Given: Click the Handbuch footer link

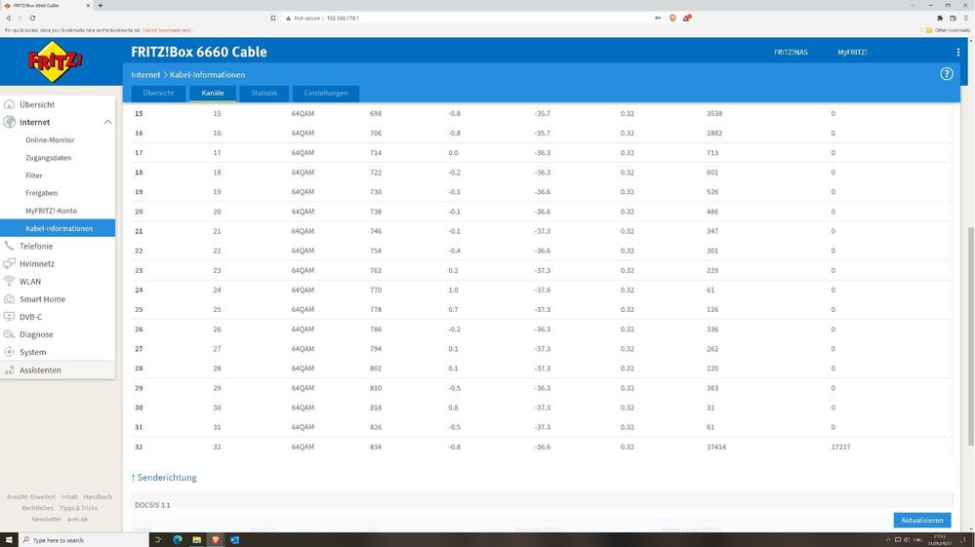Looking at the screenshot, I should [x=98, y=496].
